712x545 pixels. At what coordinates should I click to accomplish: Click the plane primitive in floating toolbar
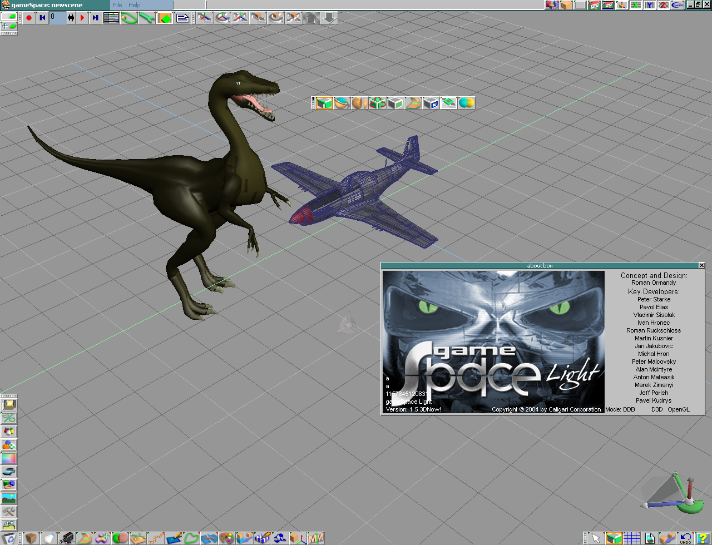[449, 103]
